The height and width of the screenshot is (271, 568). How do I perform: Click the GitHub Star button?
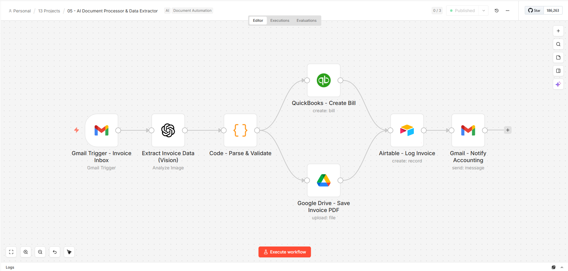(x=534, y=11)
